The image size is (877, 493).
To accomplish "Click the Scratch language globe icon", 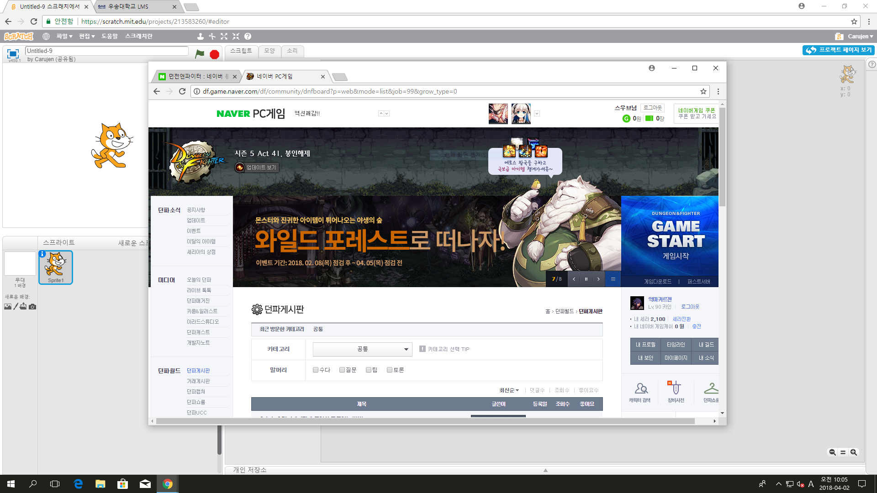I will coord(46,37).
